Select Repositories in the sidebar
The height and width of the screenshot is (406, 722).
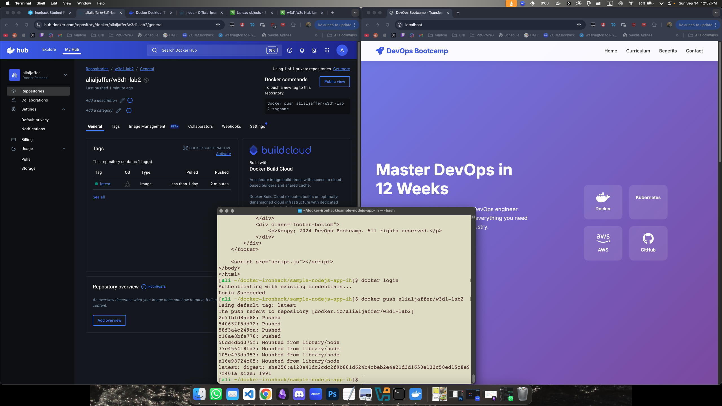click(x=32, y=91)
